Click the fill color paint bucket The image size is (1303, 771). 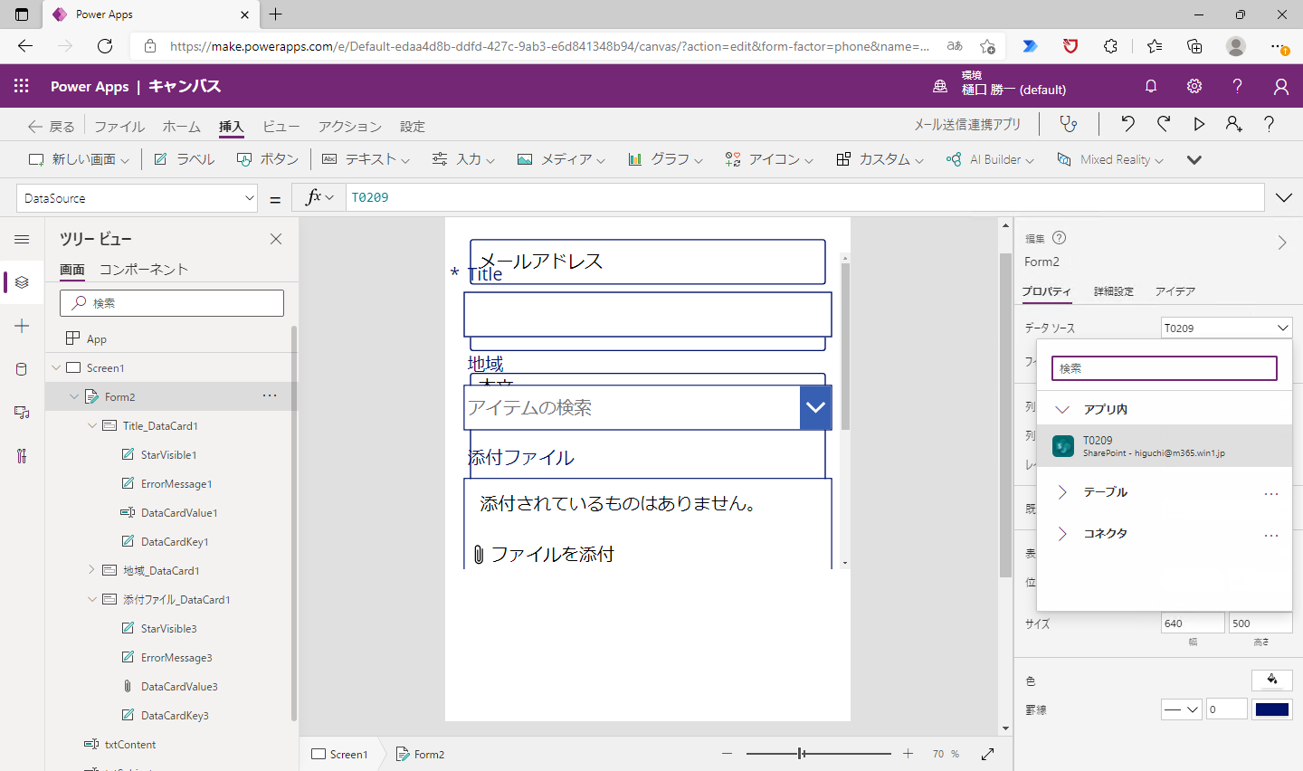(x=1271, y=681)
